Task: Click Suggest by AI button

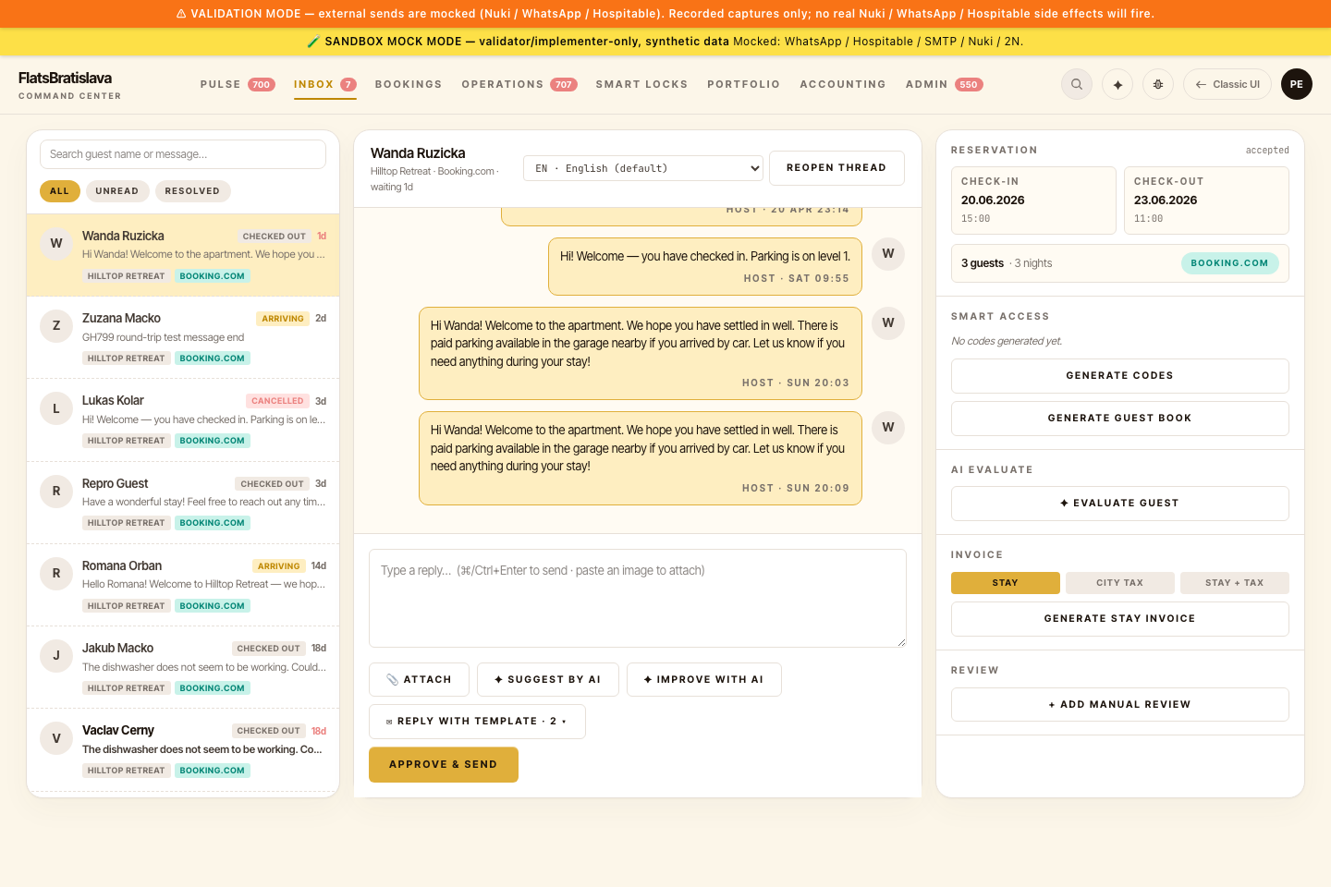Action: tap(548, 680)
